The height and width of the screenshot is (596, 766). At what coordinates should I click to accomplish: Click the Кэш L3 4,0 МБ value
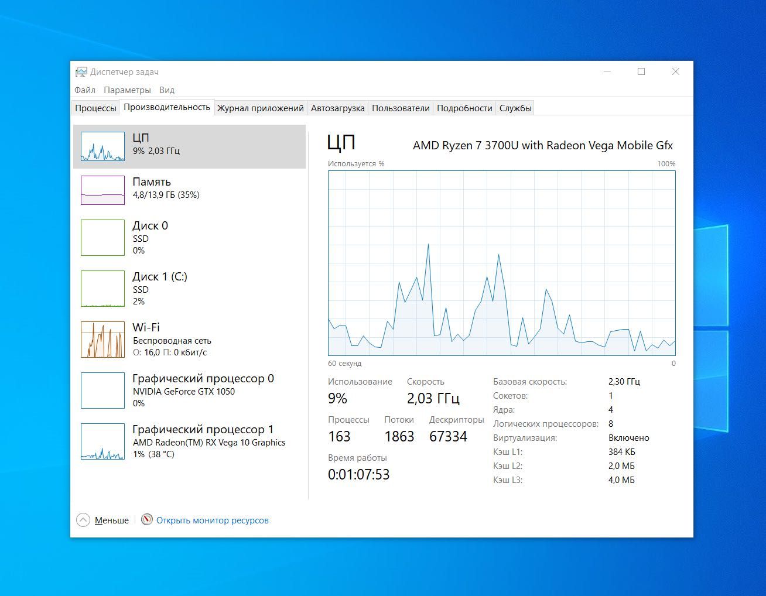(x=621, y=479)
